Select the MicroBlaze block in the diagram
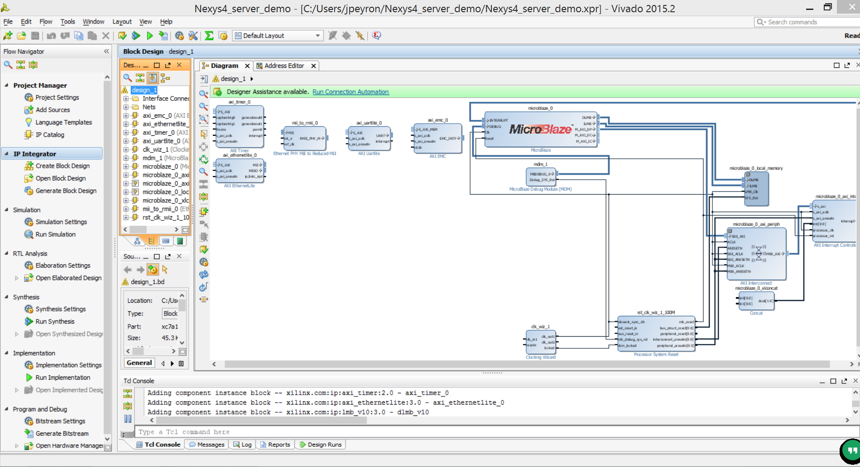Image resolution: width=860 pixels, height=467 pixels. click(x=541, y=129)
